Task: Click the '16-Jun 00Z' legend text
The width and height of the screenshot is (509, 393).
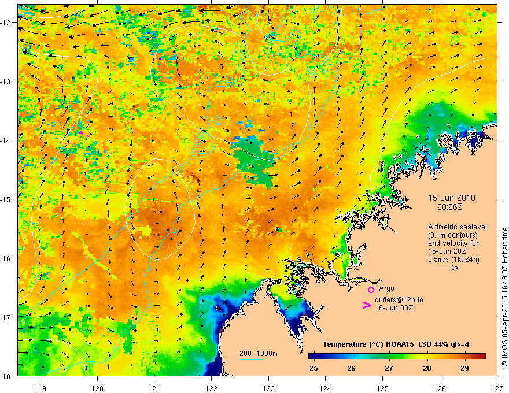Action: pyautogui.click(x=394, y=308)
